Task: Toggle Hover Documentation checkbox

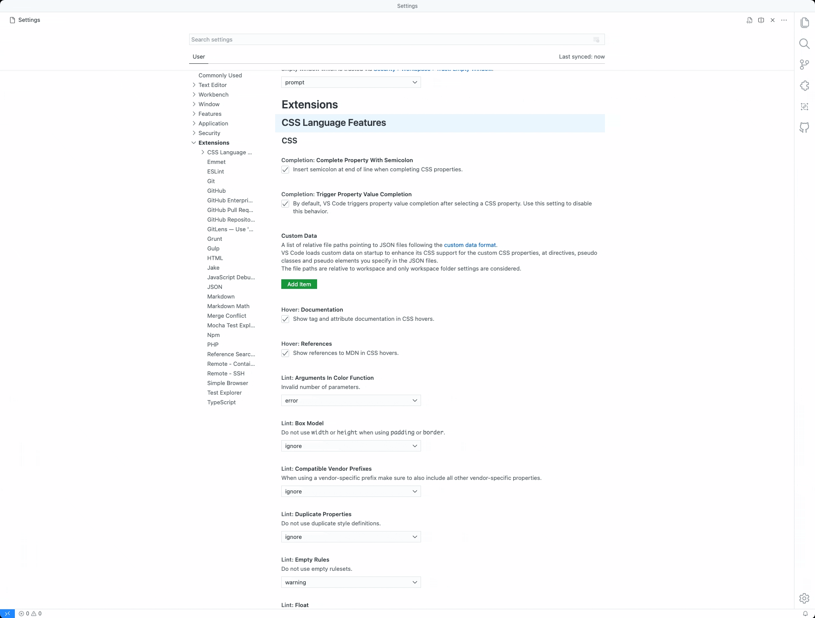Action: (285, 319)
